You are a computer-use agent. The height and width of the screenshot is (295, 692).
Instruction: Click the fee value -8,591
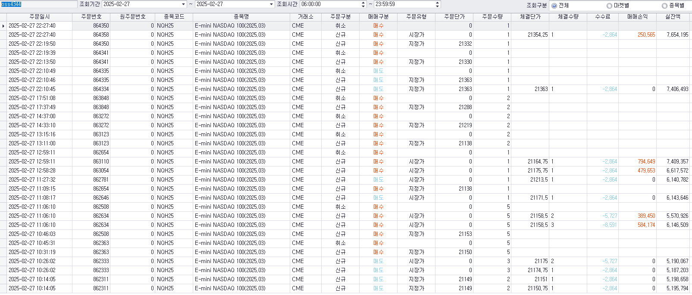[x=610, y=225]
